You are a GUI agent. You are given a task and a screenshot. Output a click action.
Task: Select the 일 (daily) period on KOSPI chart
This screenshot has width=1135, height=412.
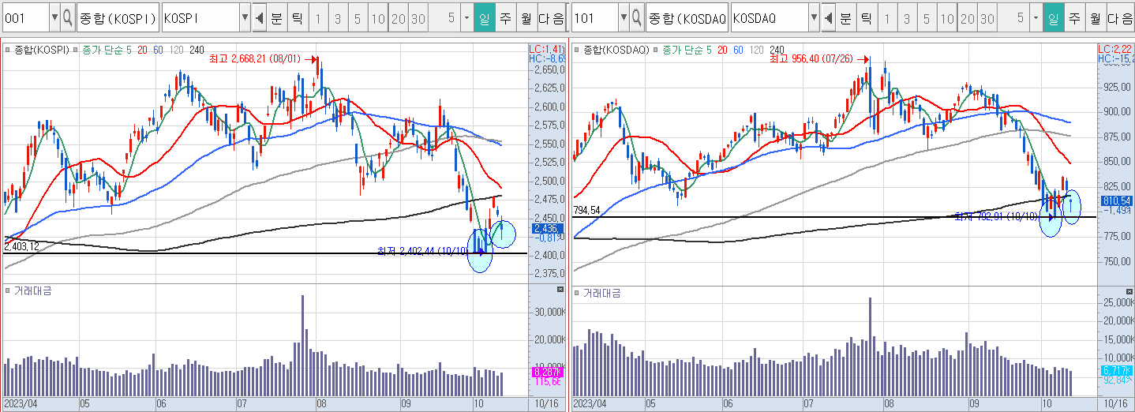coord(484,17)
